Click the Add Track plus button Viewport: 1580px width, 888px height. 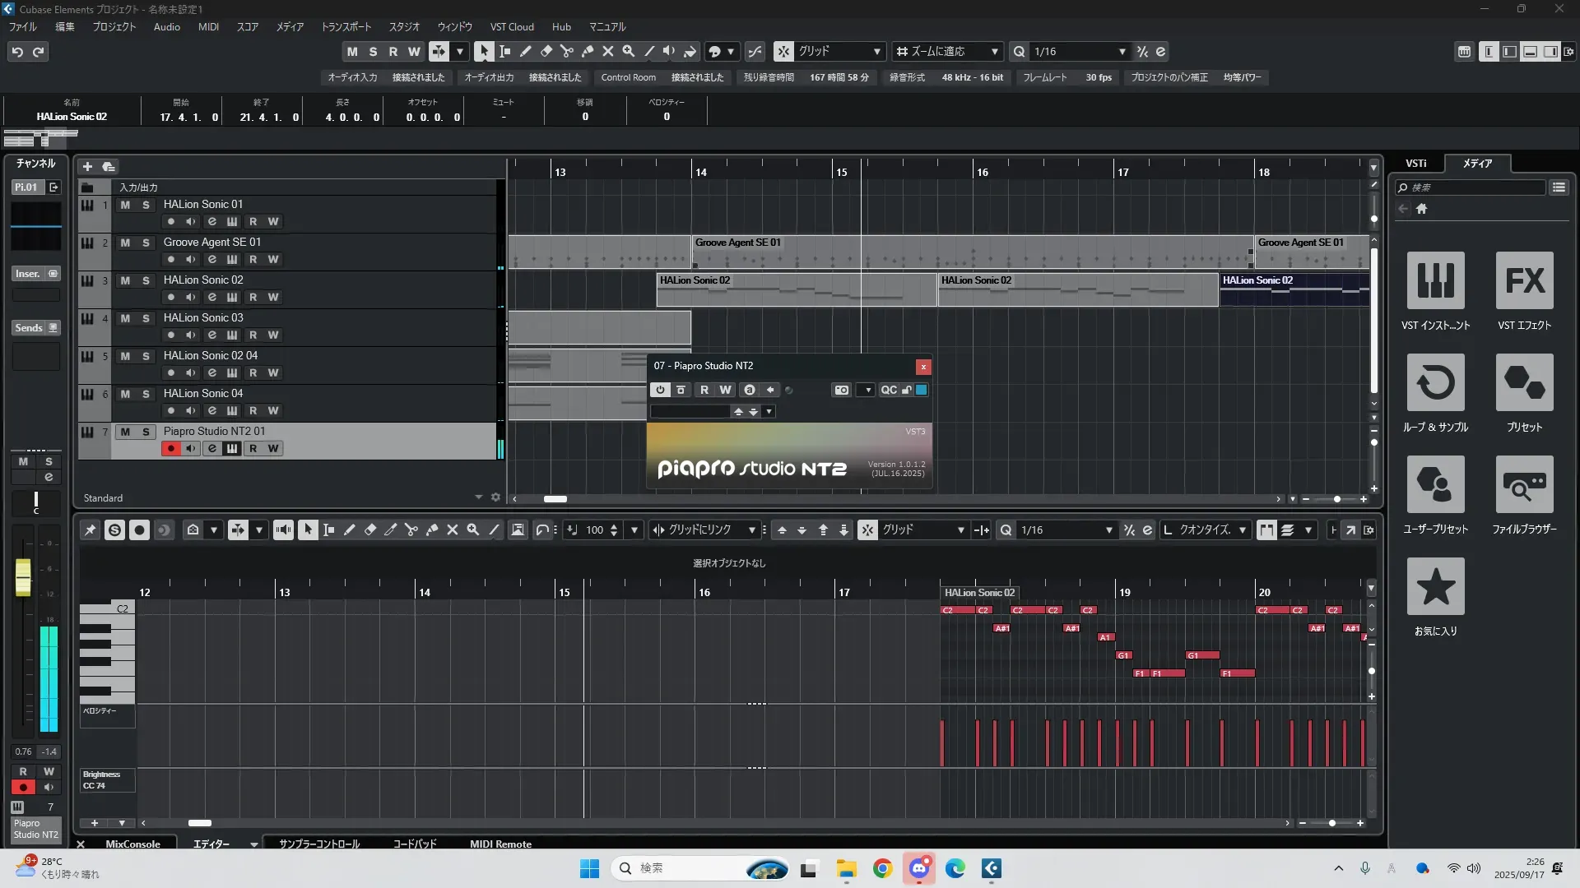(87, 166)
